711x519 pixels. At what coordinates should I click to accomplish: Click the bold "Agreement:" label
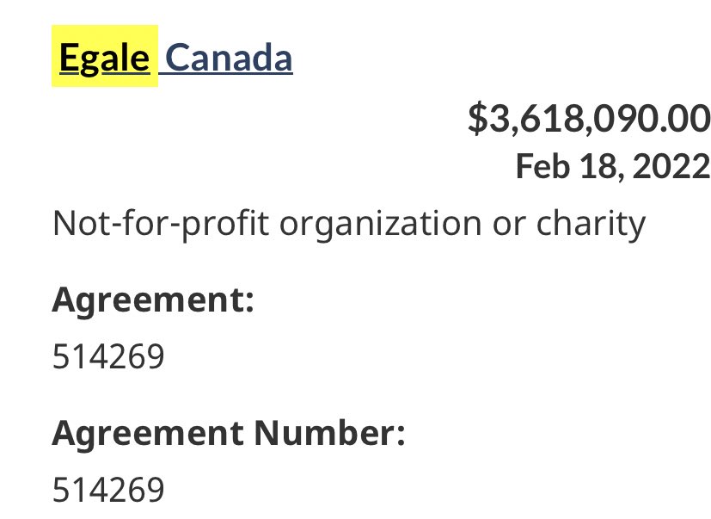click(x=153, y=300)
